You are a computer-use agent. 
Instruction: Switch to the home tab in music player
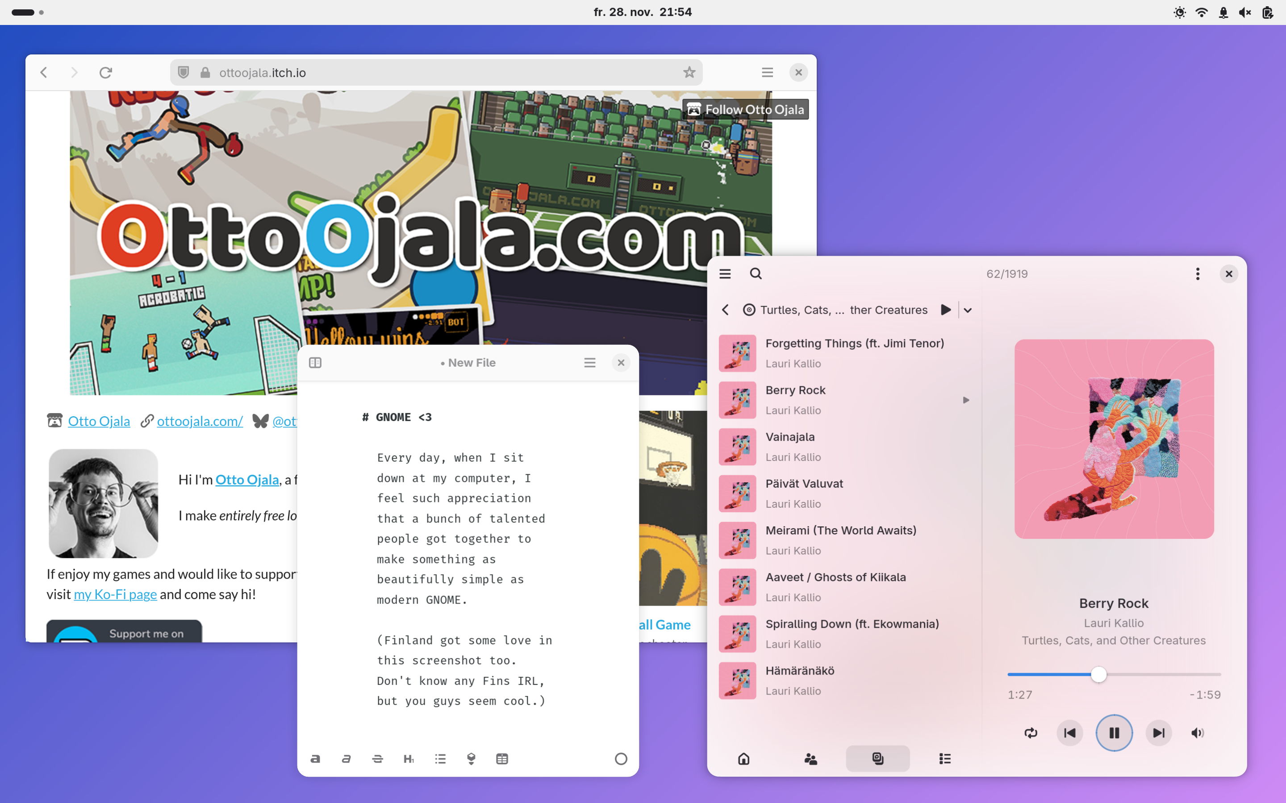[x=743, y=758]
